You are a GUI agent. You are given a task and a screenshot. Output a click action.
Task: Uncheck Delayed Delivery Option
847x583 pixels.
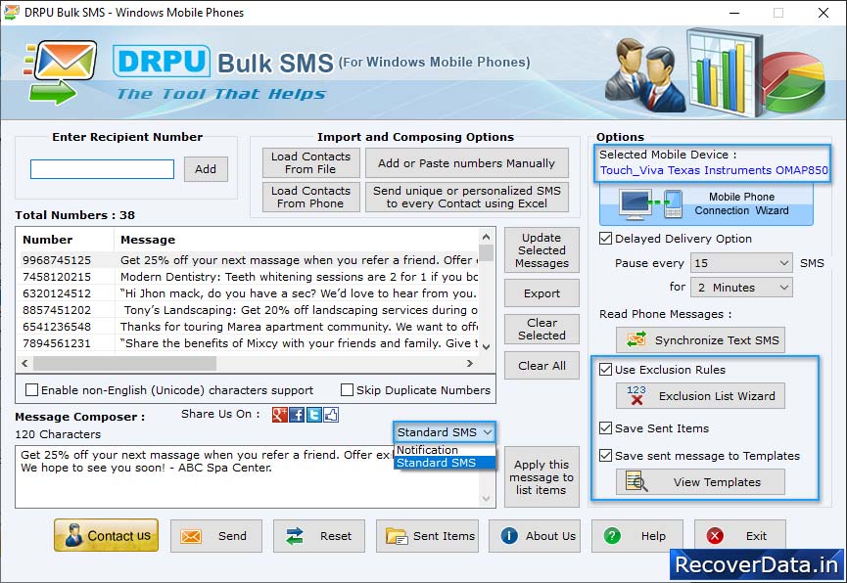605,238
